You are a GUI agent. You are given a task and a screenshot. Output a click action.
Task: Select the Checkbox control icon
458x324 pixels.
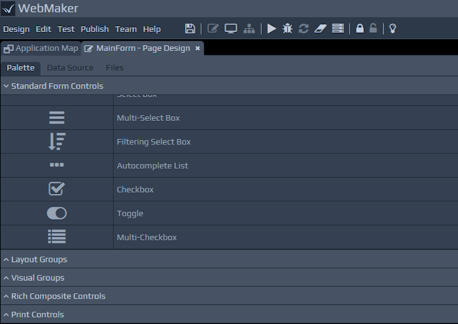pyautogui.click(x=57, y=189)
